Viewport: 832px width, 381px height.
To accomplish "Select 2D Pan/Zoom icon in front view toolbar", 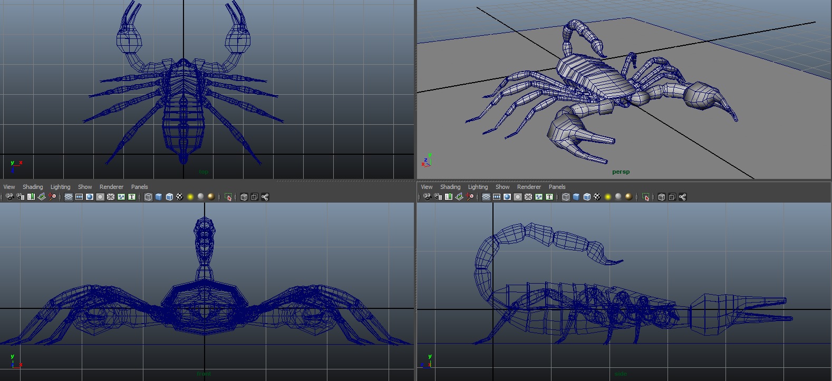I will (x=52, y=197).
